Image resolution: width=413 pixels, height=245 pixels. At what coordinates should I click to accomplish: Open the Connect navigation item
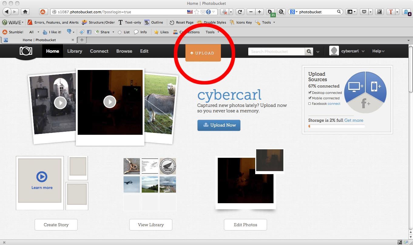click(x=99, y=51)
